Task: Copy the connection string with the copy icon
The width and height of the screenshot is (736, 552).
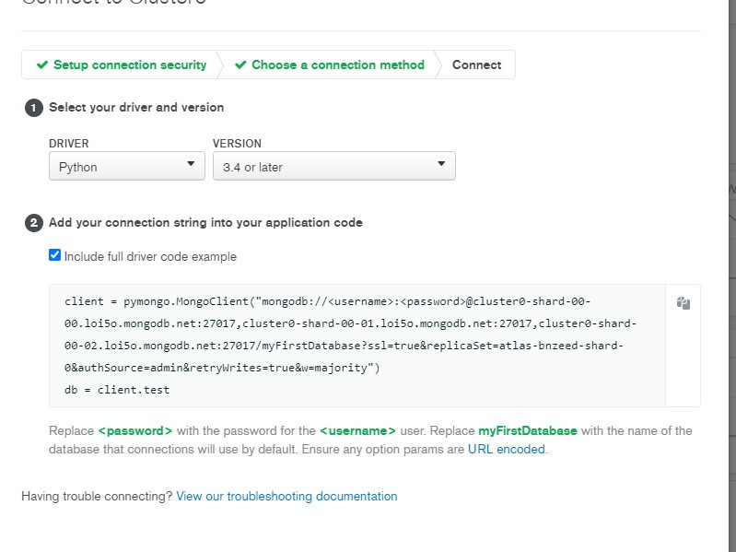Action: [683, 303]
